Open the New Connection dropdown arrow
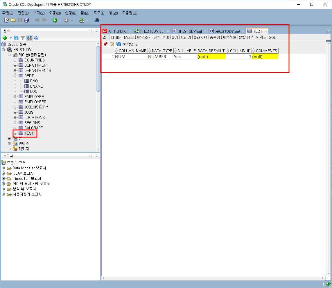This screenshot has width=332, height=288. pyautogui.click(x=10, y=38)
